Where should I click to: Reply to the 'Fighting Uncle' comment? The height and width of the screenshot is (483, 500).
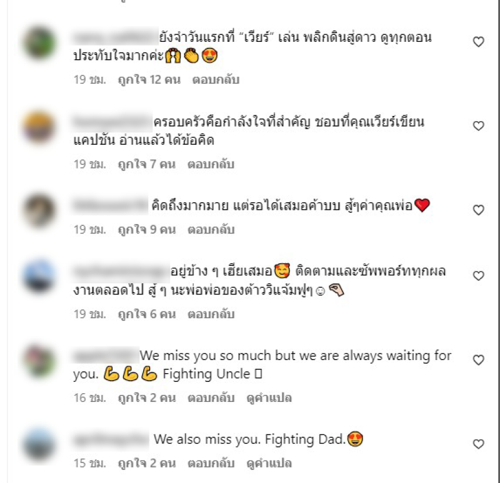[x=211, y=398]
